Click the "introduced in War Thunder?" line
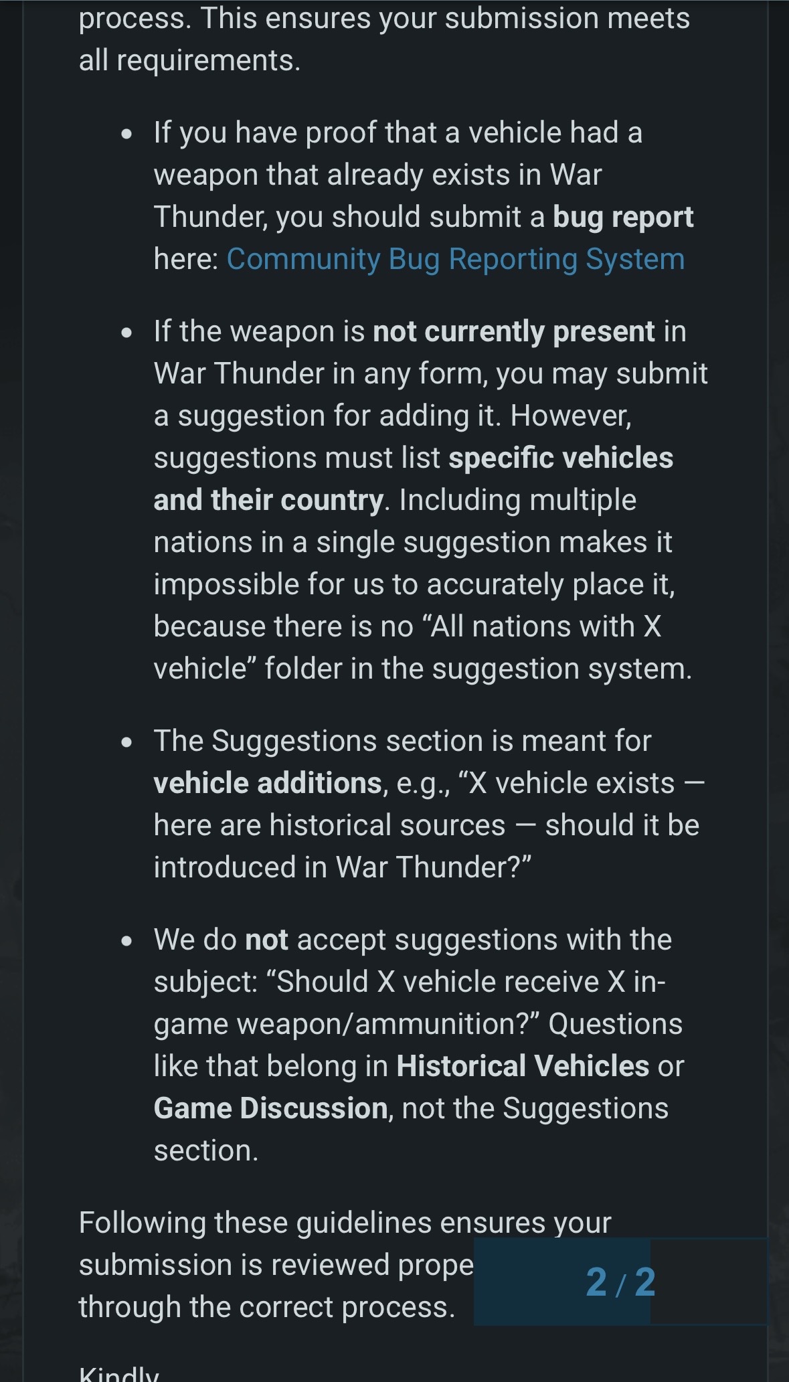Viewport: 789px width, 1382px height. click(342, 867)
